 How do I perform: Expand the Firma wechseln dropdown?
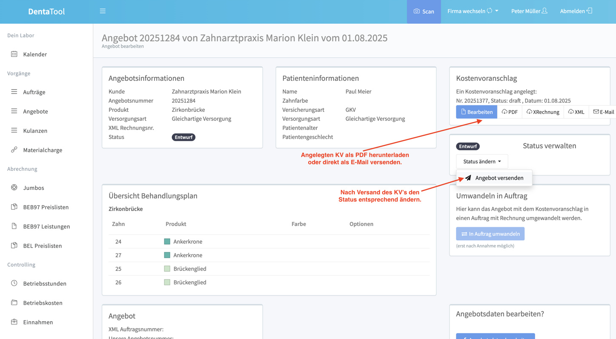point(473,11)
